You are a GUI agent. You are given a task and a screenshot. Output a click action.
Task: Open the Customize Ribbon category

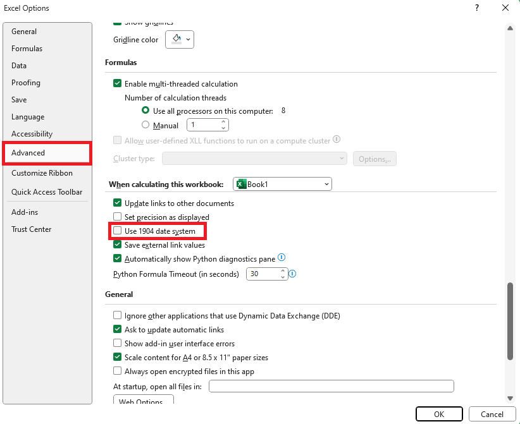click(x=47, y=173)
